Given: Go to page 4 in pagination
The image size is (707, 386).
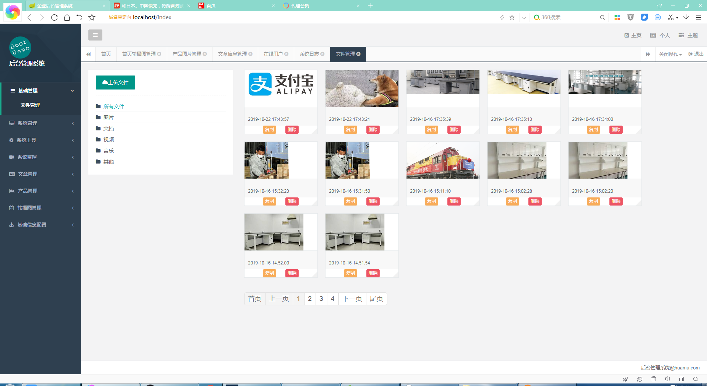Looking at the screenshot, I should 333,299.
